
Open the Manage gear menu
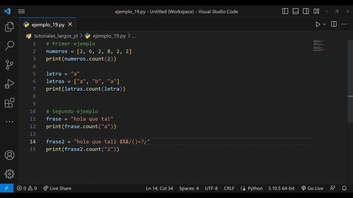[x=9, y=174]
